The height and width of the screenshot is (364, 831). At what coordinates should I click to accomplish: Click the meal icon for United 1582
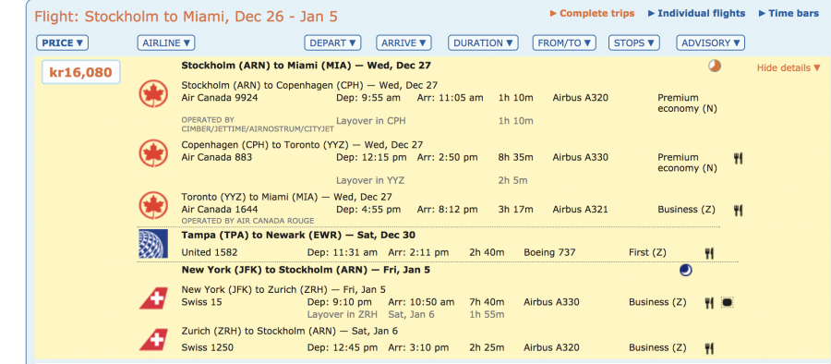(x=709, y=253)
